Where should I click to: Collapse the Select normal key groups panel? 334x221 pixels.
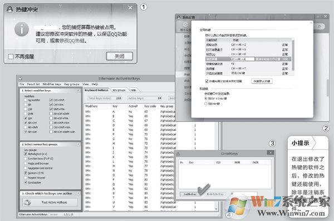click(78, 144)
